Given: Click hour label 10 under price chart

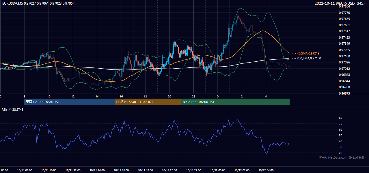Looking at the screenshot, I should (x=49, y=97).
